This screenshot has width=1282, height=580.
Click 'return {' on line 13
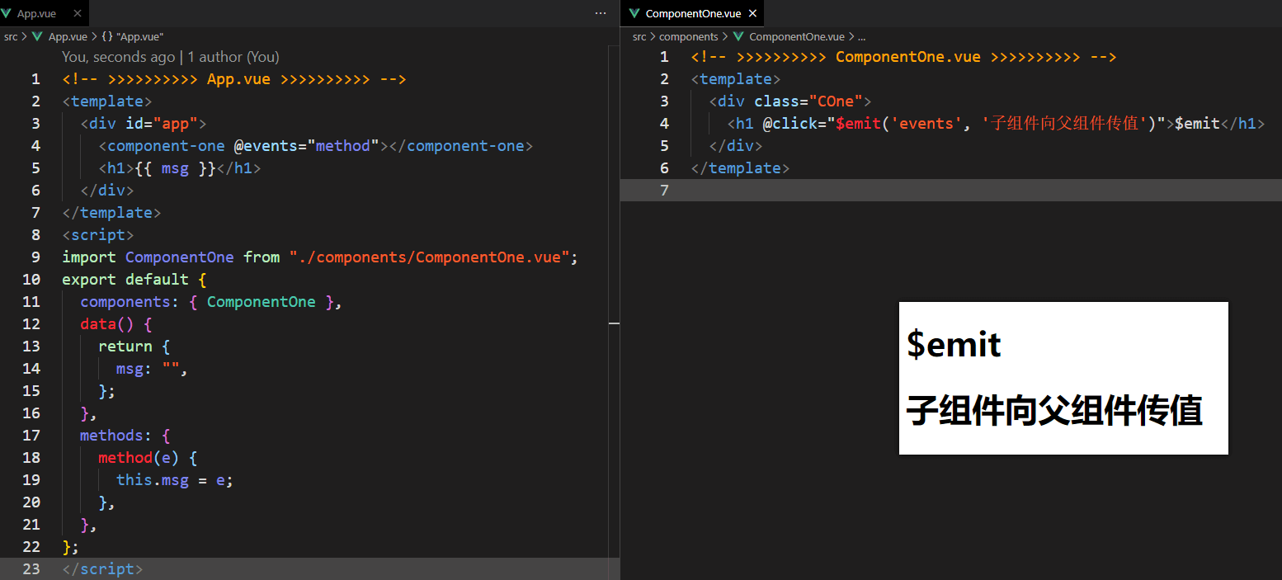(134, 347)
